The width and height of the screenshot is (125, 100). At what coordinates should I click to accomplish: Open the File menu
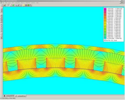coord(3,3)
